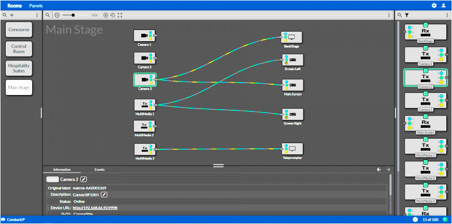Select the Screen Right projector node
The width and height of the screenshot is (452, 224).
[293, 114]
